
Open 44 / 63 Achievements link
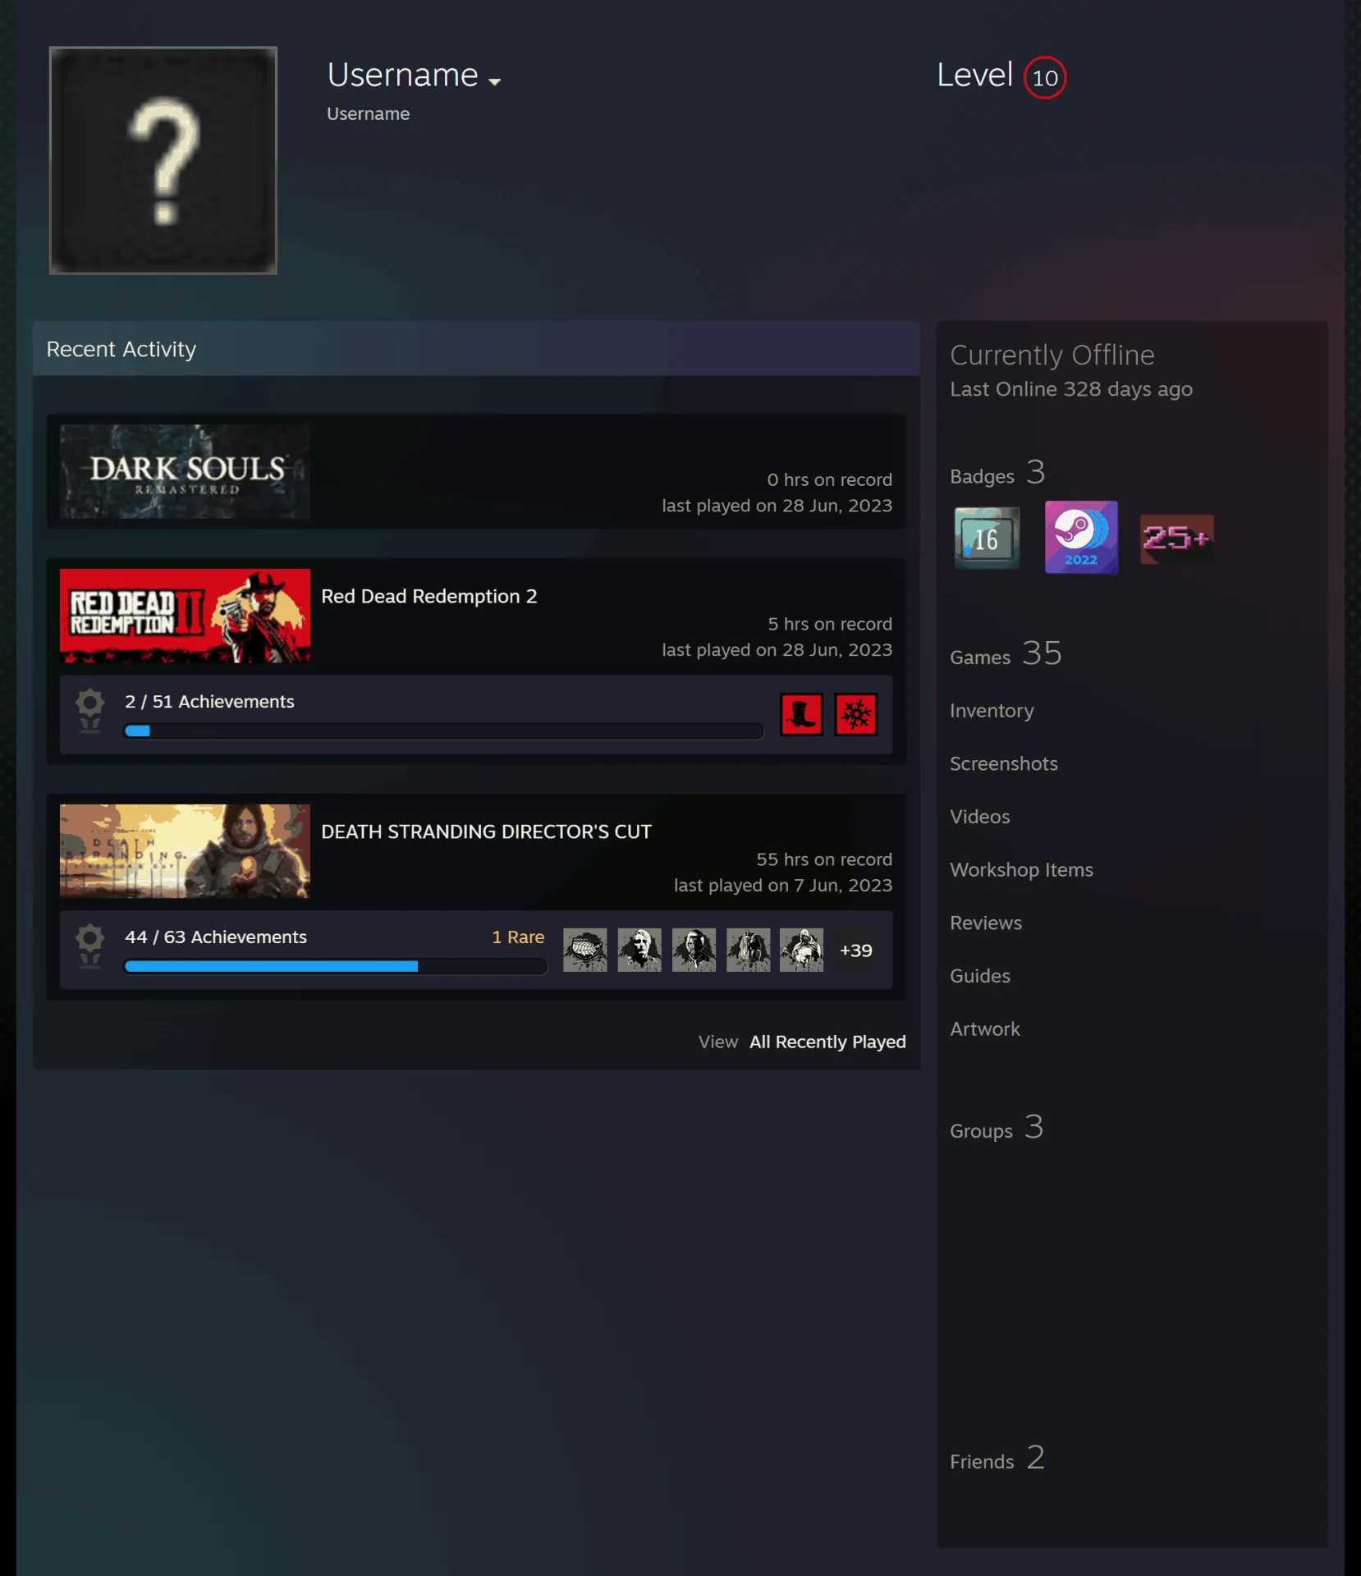click(216, 937)
